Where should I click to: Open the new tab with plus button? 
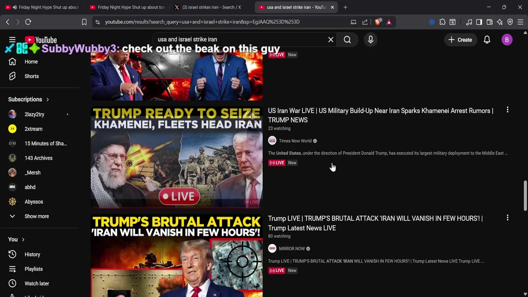tap(345, 7)
